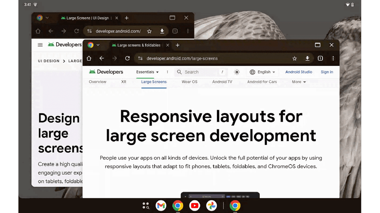Click the Sign in button
380x213 pixels.
[327, 72]
